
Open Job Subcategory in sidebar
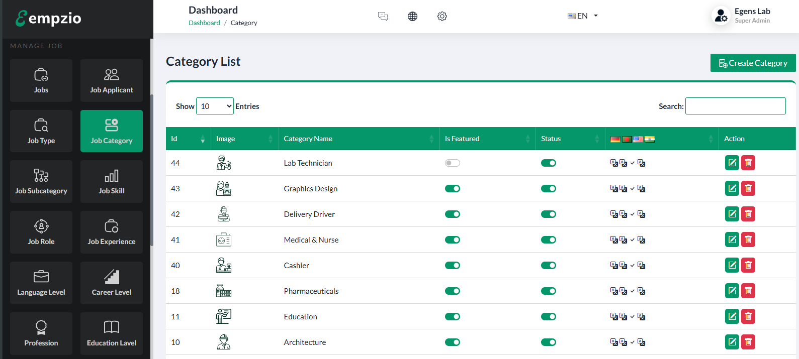click(x=41, y=181)
